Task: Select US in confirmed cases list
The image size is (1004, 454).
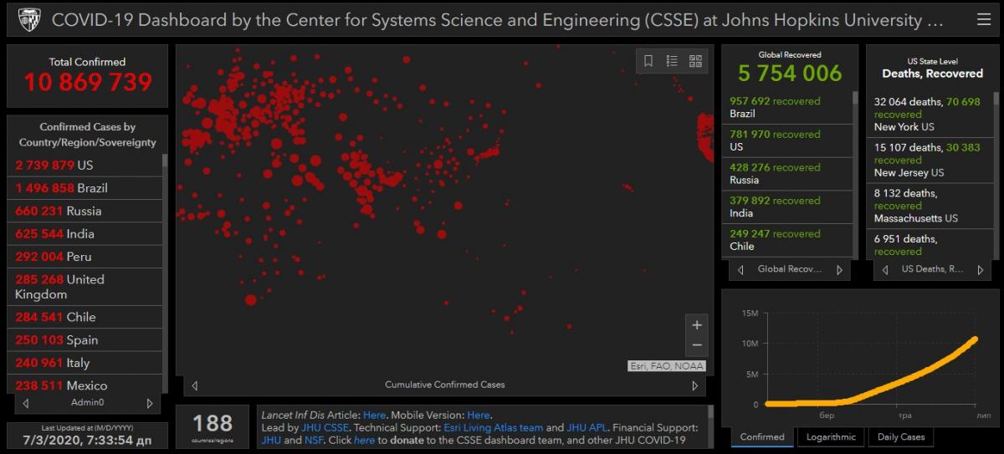Action: click(85, 165)
